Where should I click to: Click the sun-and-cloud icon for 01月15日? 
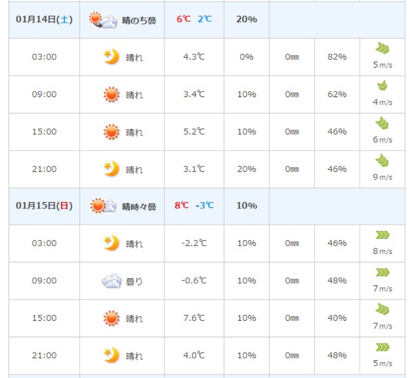pos(103,206)
